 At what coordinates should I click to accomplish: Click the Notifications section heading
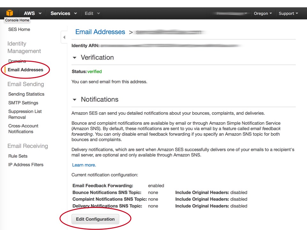[100, 99]
